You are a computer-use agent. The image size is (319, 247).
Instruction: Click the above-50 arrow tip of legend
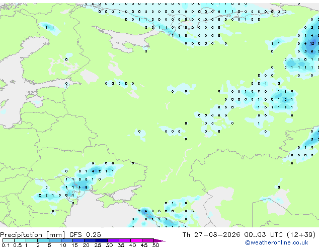pos(159,241)
